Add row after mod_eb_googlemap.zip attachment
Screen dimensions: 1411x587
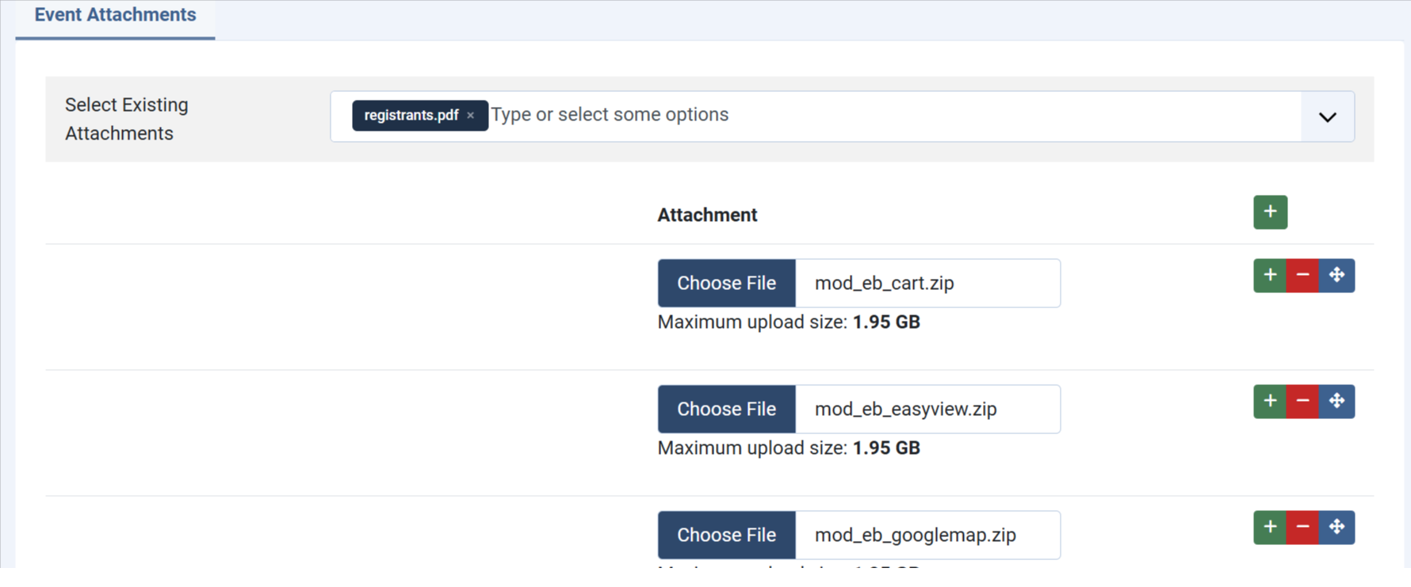(x=1270, y=528)
